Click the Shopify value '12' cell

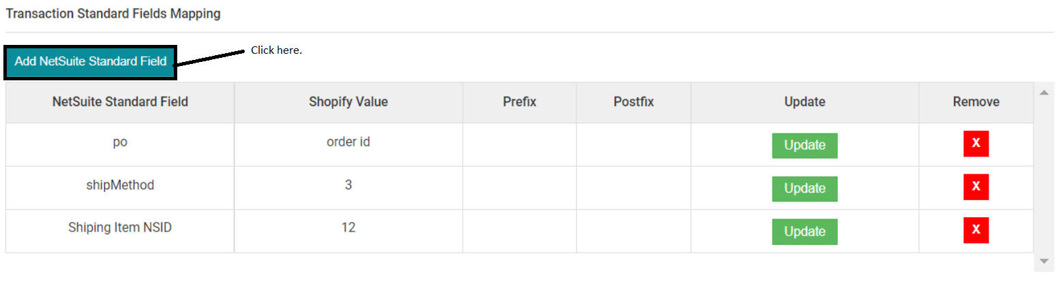(x=348, y=228)
